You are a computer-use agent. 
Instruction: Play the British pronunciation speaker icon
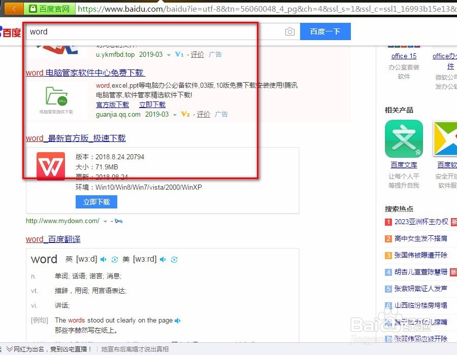pyautogui.click(x=103, y=259)
